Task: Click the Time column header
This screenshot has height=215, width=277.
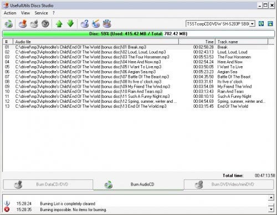Action: click(x=197, y=42)
